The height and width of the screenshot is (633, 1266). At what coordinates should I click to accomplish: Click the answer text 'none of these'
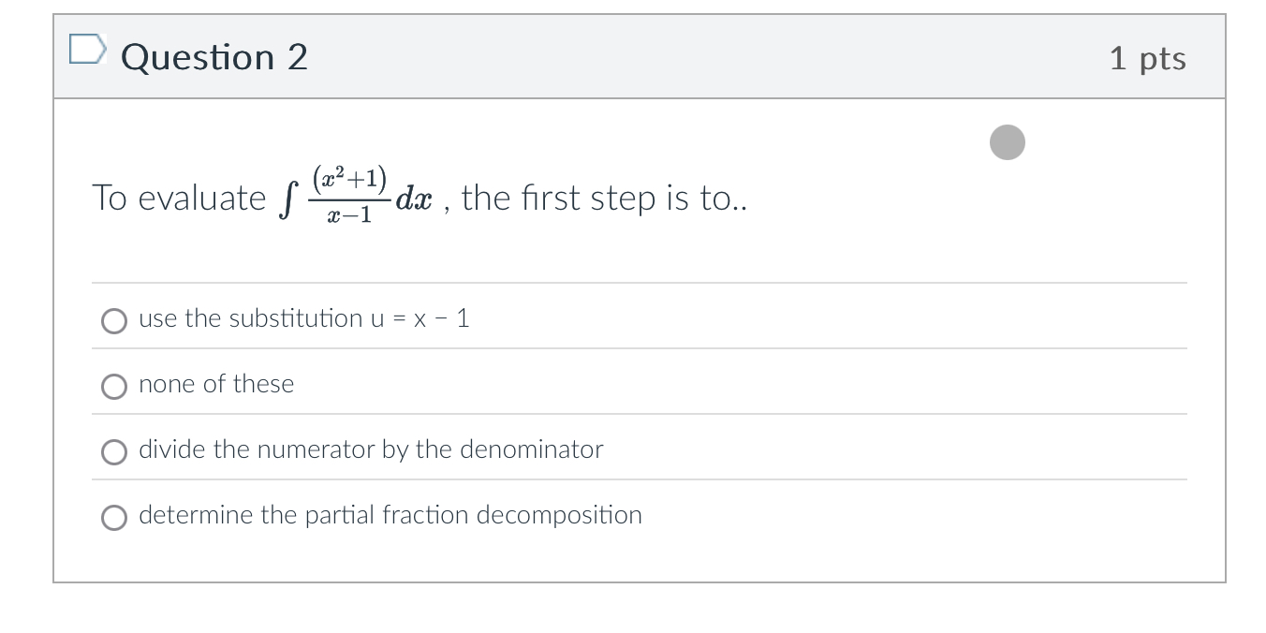[x=216, y=384]
